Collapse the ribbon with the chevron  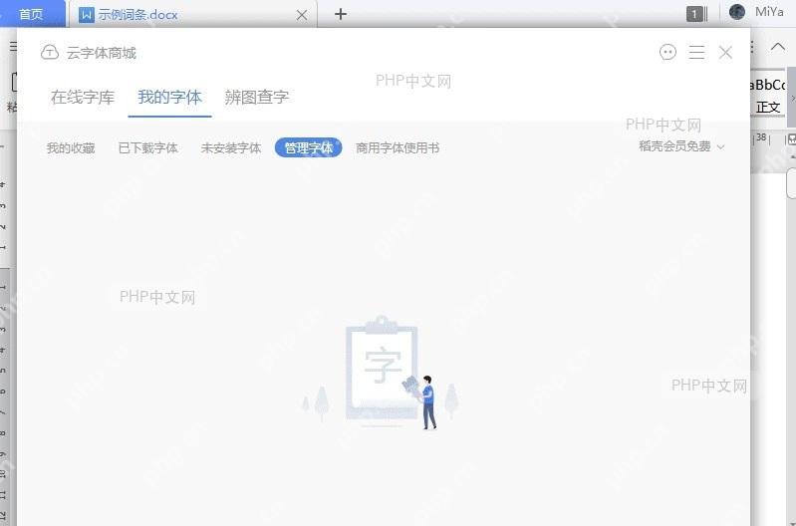[777, 47]
